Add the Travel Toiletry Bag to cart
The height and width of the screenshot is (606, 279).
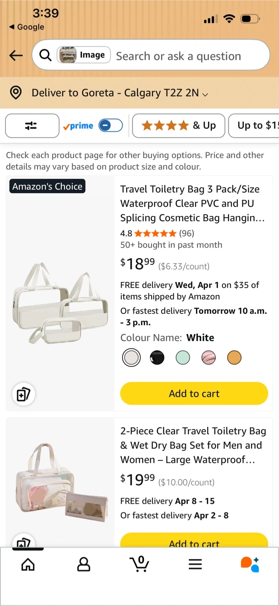(194, 393)
